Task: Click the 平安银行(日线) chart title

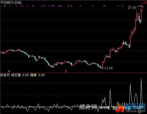Action: pyautogui.click(x=11, y=3)
